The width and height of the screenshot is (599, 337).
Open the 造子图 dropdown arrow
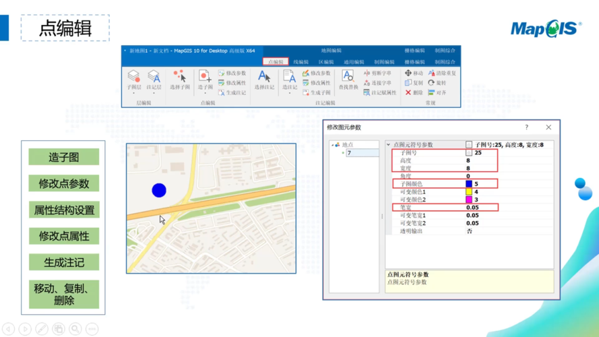click(205, 93)
